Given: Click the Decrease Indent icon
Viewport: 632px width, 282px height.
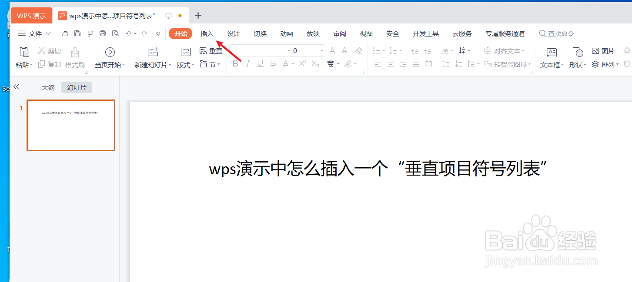Looking at the screenshot, I should (415, 50).
